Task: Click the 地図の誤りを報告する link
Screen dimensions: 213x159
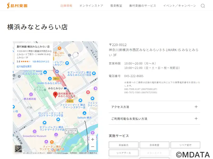Action: point(88,153)
